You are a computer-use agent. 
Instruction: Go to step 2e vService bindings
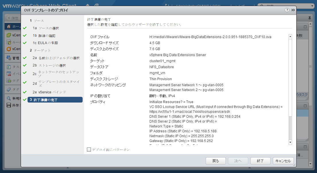[x=49, y=92]
